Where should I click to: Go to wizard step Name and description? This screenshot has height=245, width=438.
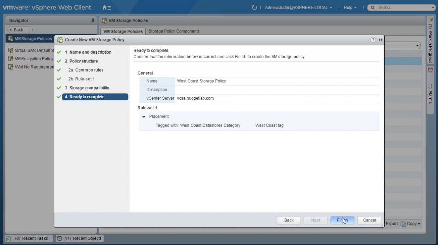point(90,52)
